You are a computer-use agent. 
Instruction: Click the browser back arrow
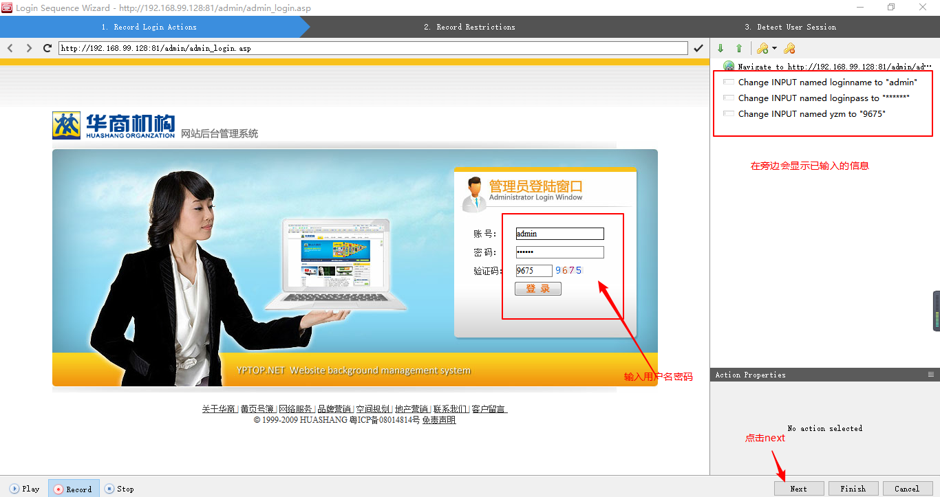pyautogui.click(x=10, y=48)
